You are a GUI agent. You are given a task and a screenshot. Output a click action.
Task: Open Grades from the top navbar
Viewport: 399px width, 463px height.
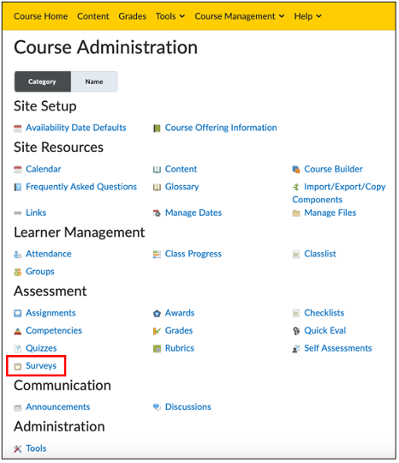click(133, 16)
